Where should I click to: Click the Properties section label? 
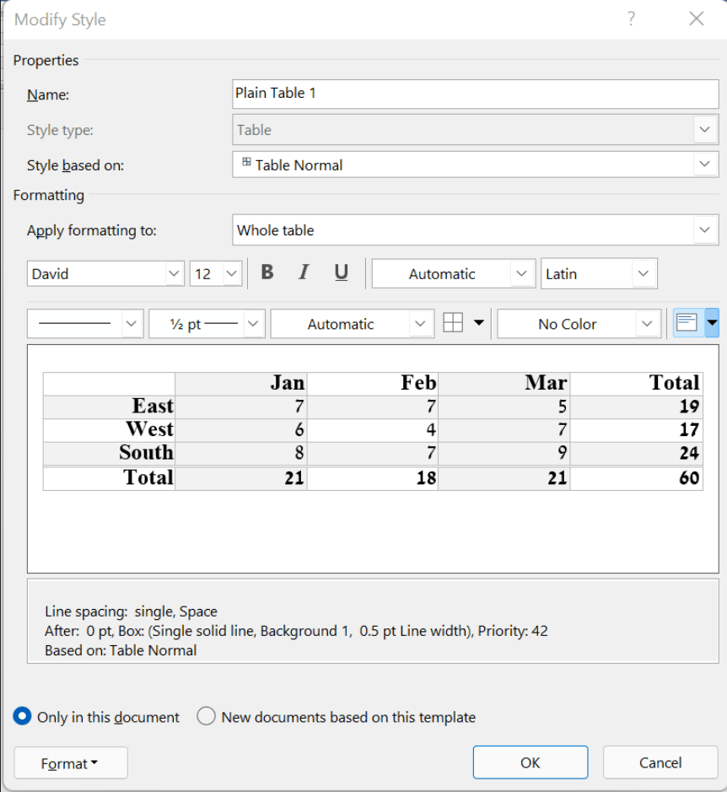tap(46, 60)
